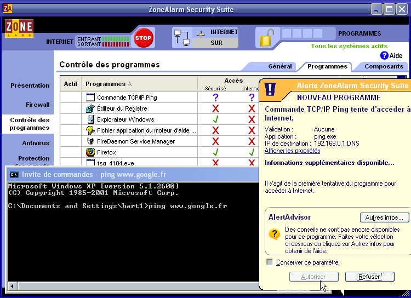The width and height of the screenshot is (411, 298).
Task: Change Internet access for Explorateur Windows
Action: pos(252,119)
